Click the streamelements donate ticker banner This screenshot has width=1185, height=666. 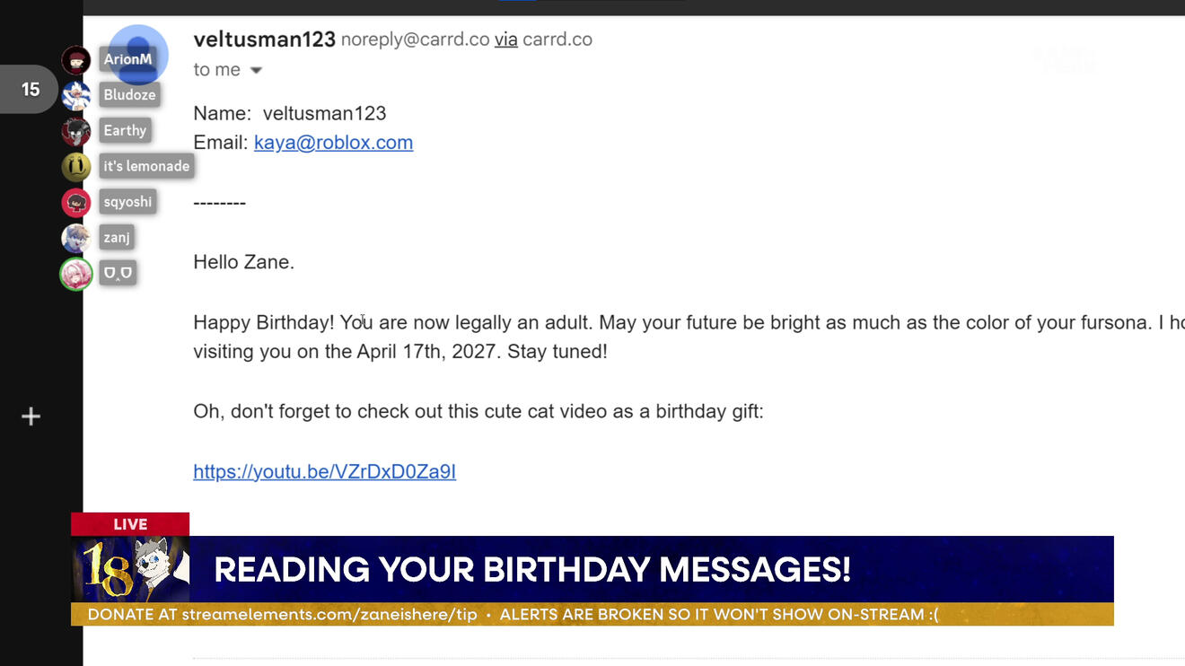pos(592,615)
